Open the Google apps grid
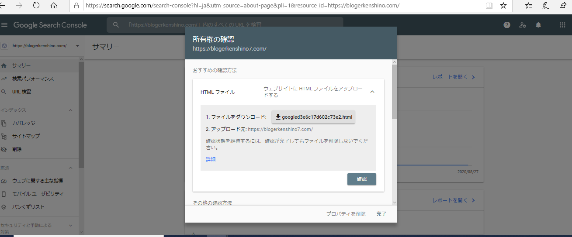This screenshot has height=237, width=572. [562, 25]
